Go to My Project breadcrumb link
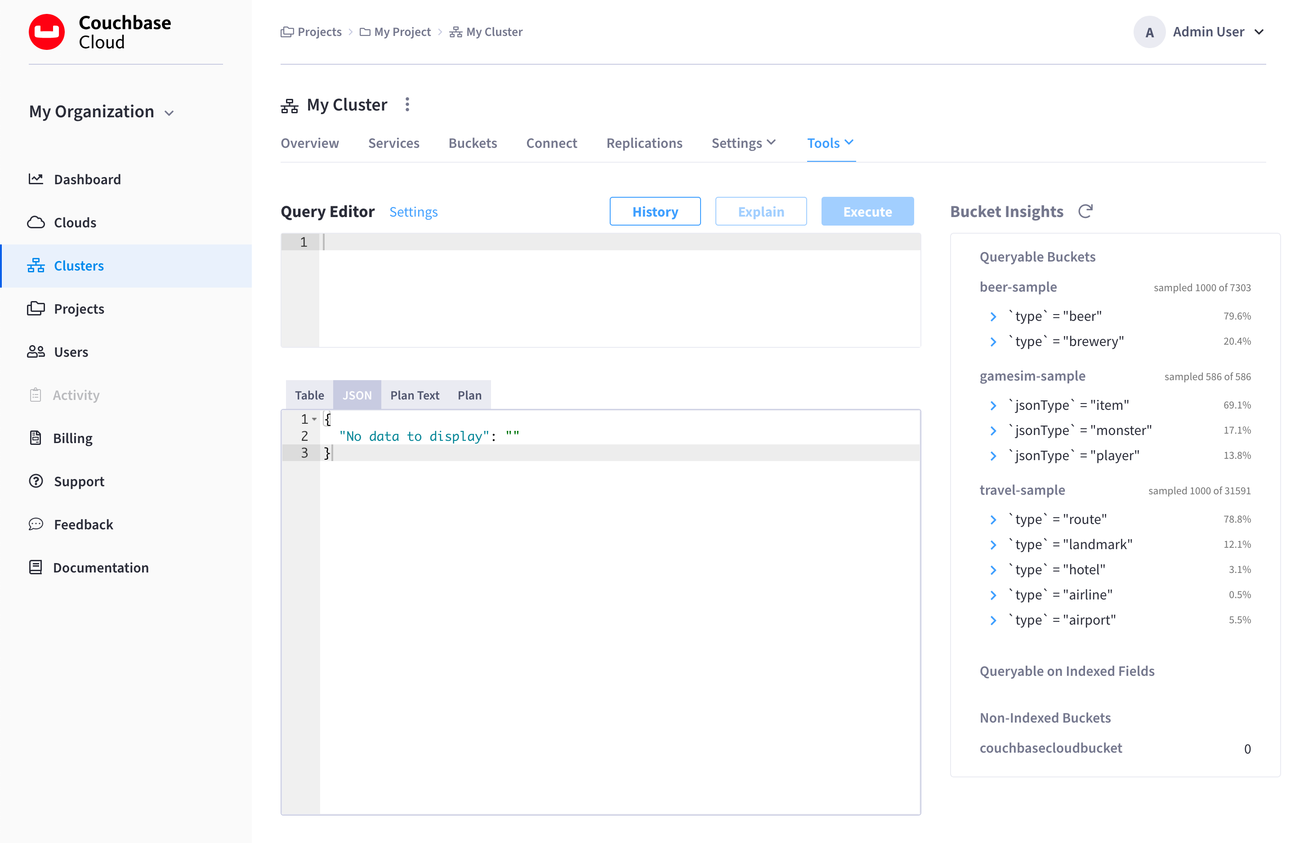This screenshot has height=843, width=1295. pos(402,32)
